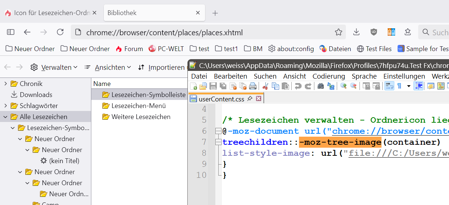449x205 pixels.
Task: Click the cut scissors icon in Notepad++
Action: click(x=266, y=86)
